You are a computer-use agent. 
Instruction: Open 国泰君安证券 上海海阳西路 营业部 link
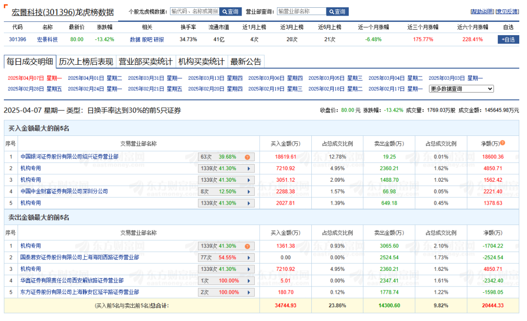(x=80, y=257)
